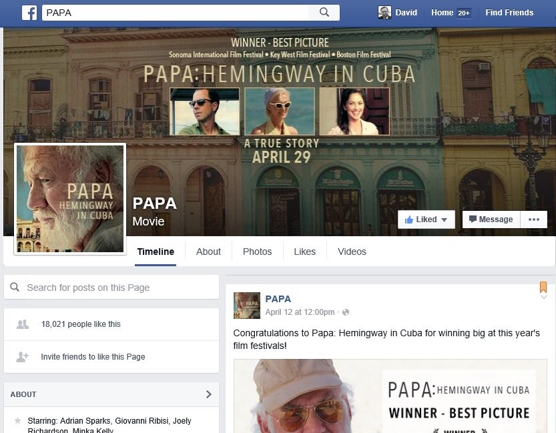Click the top search field containing PAPA
Viewport: 556px width, 433px height.
[x=176, y=13]
